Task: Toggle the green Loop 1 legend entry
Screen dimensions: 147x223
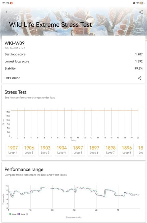Action: 14,214
